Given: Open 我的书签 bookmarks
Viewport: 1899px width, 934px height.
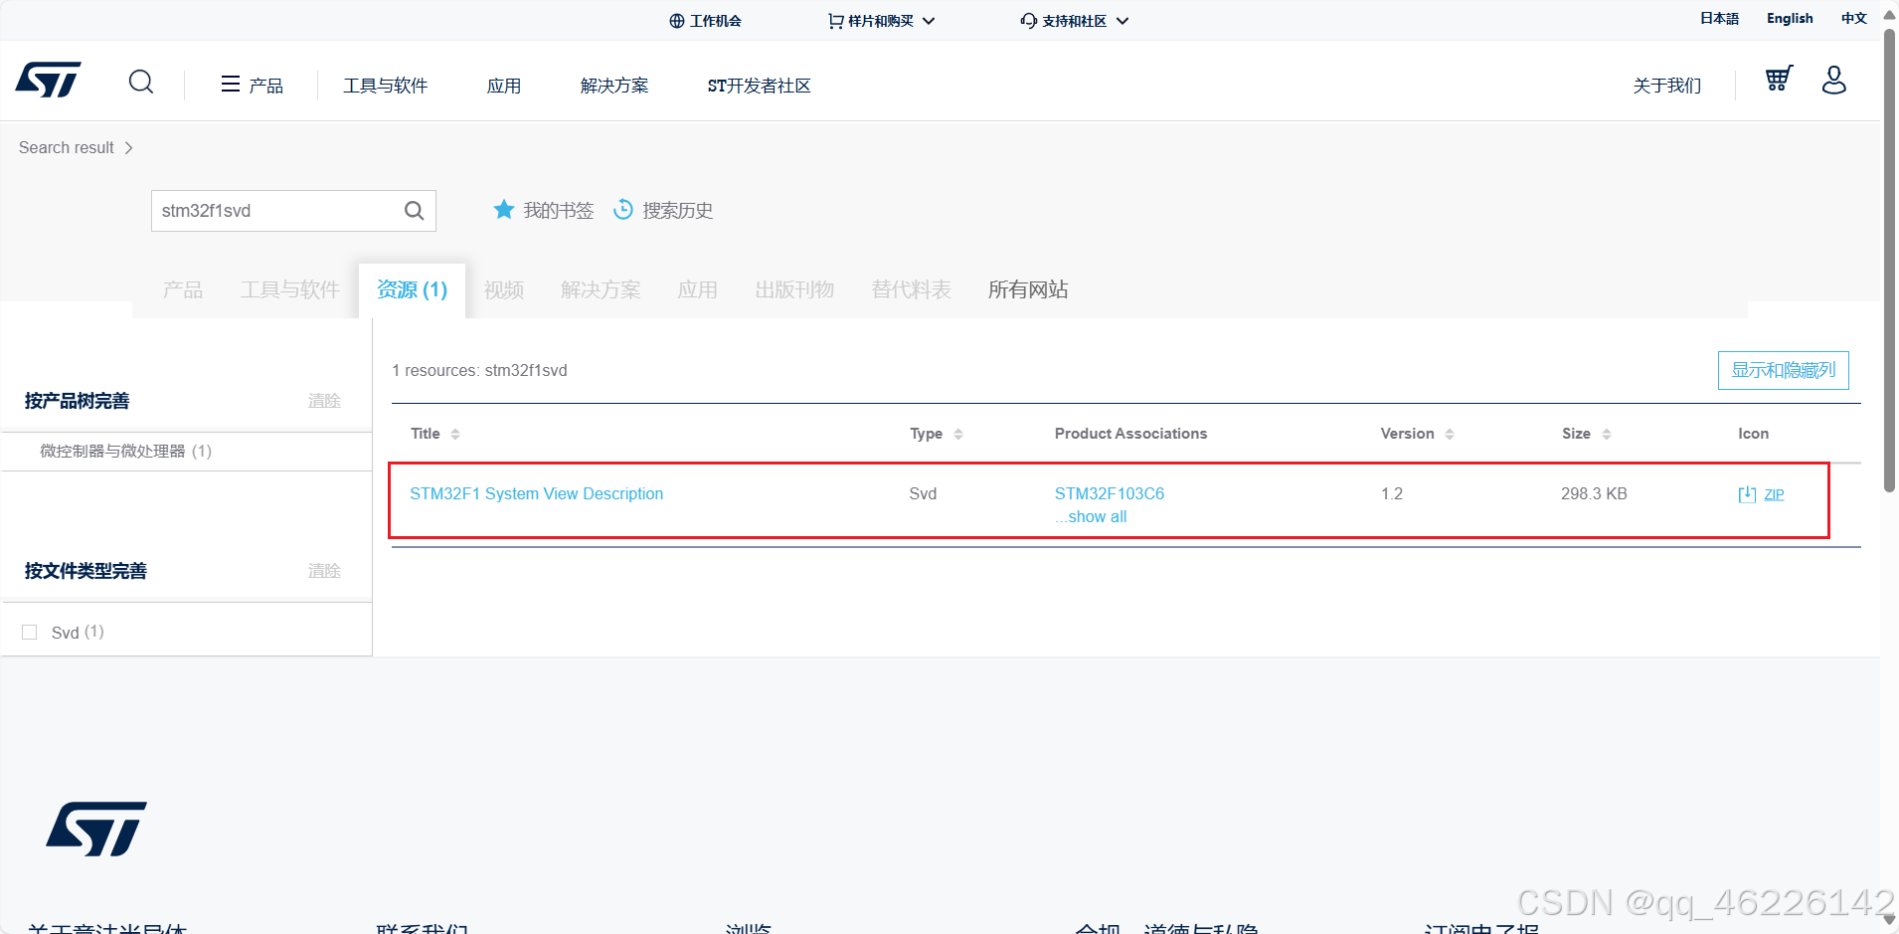Looking at the screenshot, I should [559, 211].
